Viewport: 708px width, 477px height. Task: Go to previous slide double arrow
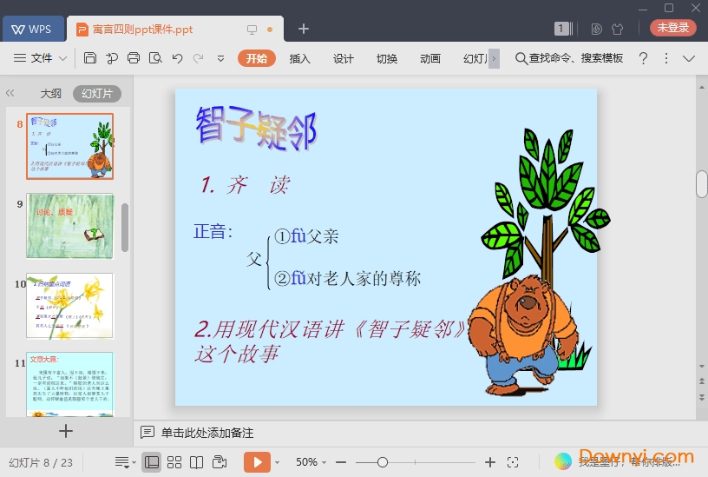pyautogui.click(x=702, y=381)
